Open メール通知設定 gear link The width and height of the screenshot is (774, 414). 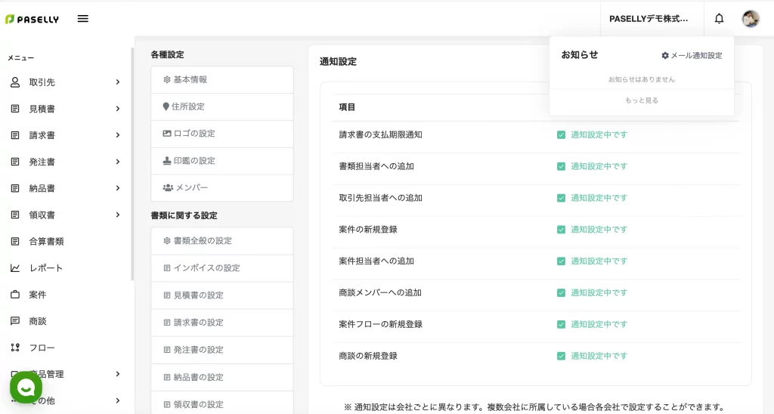coord(692,56)
